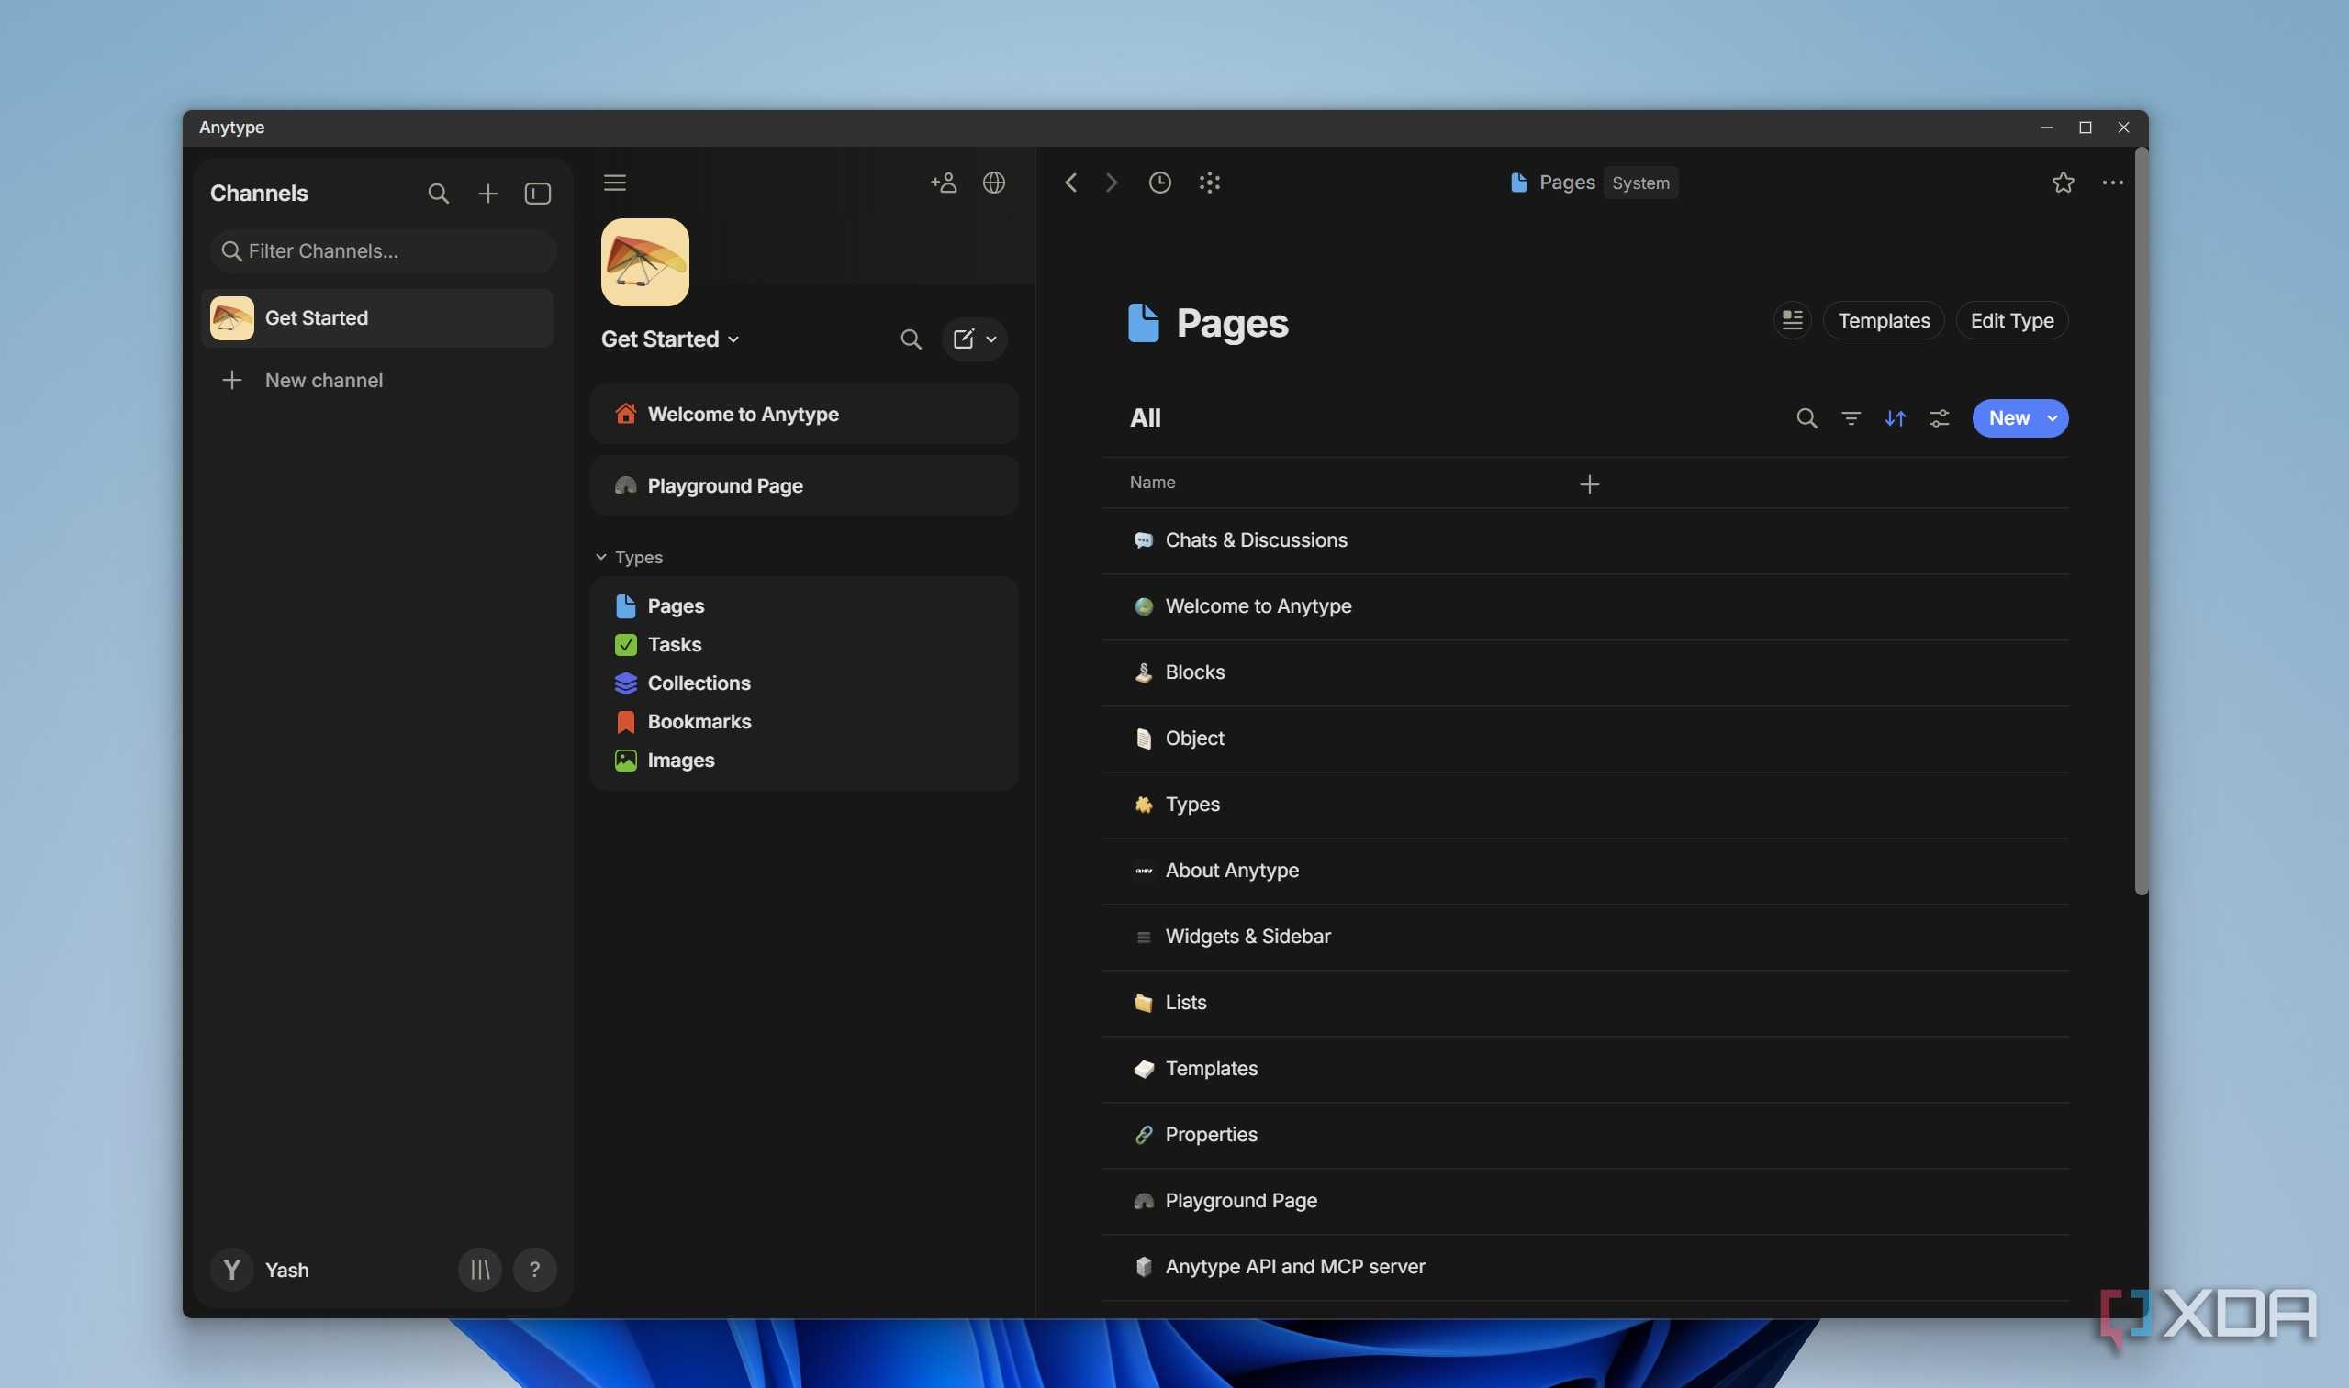Click the plus icon beside Channels search
Viewport: 2349px width, 1388px height.
tap(487, 194)
